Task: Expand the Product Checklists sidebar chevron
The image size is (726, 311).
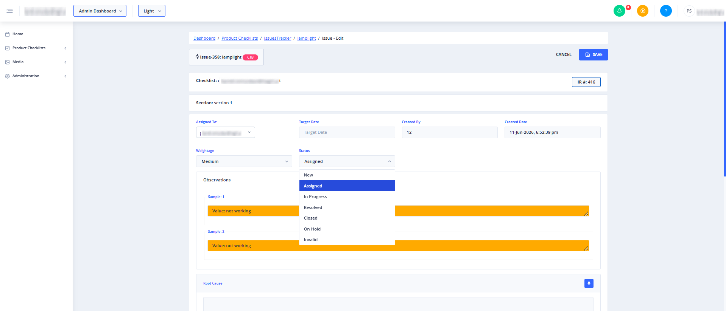Action: point(65,48)
